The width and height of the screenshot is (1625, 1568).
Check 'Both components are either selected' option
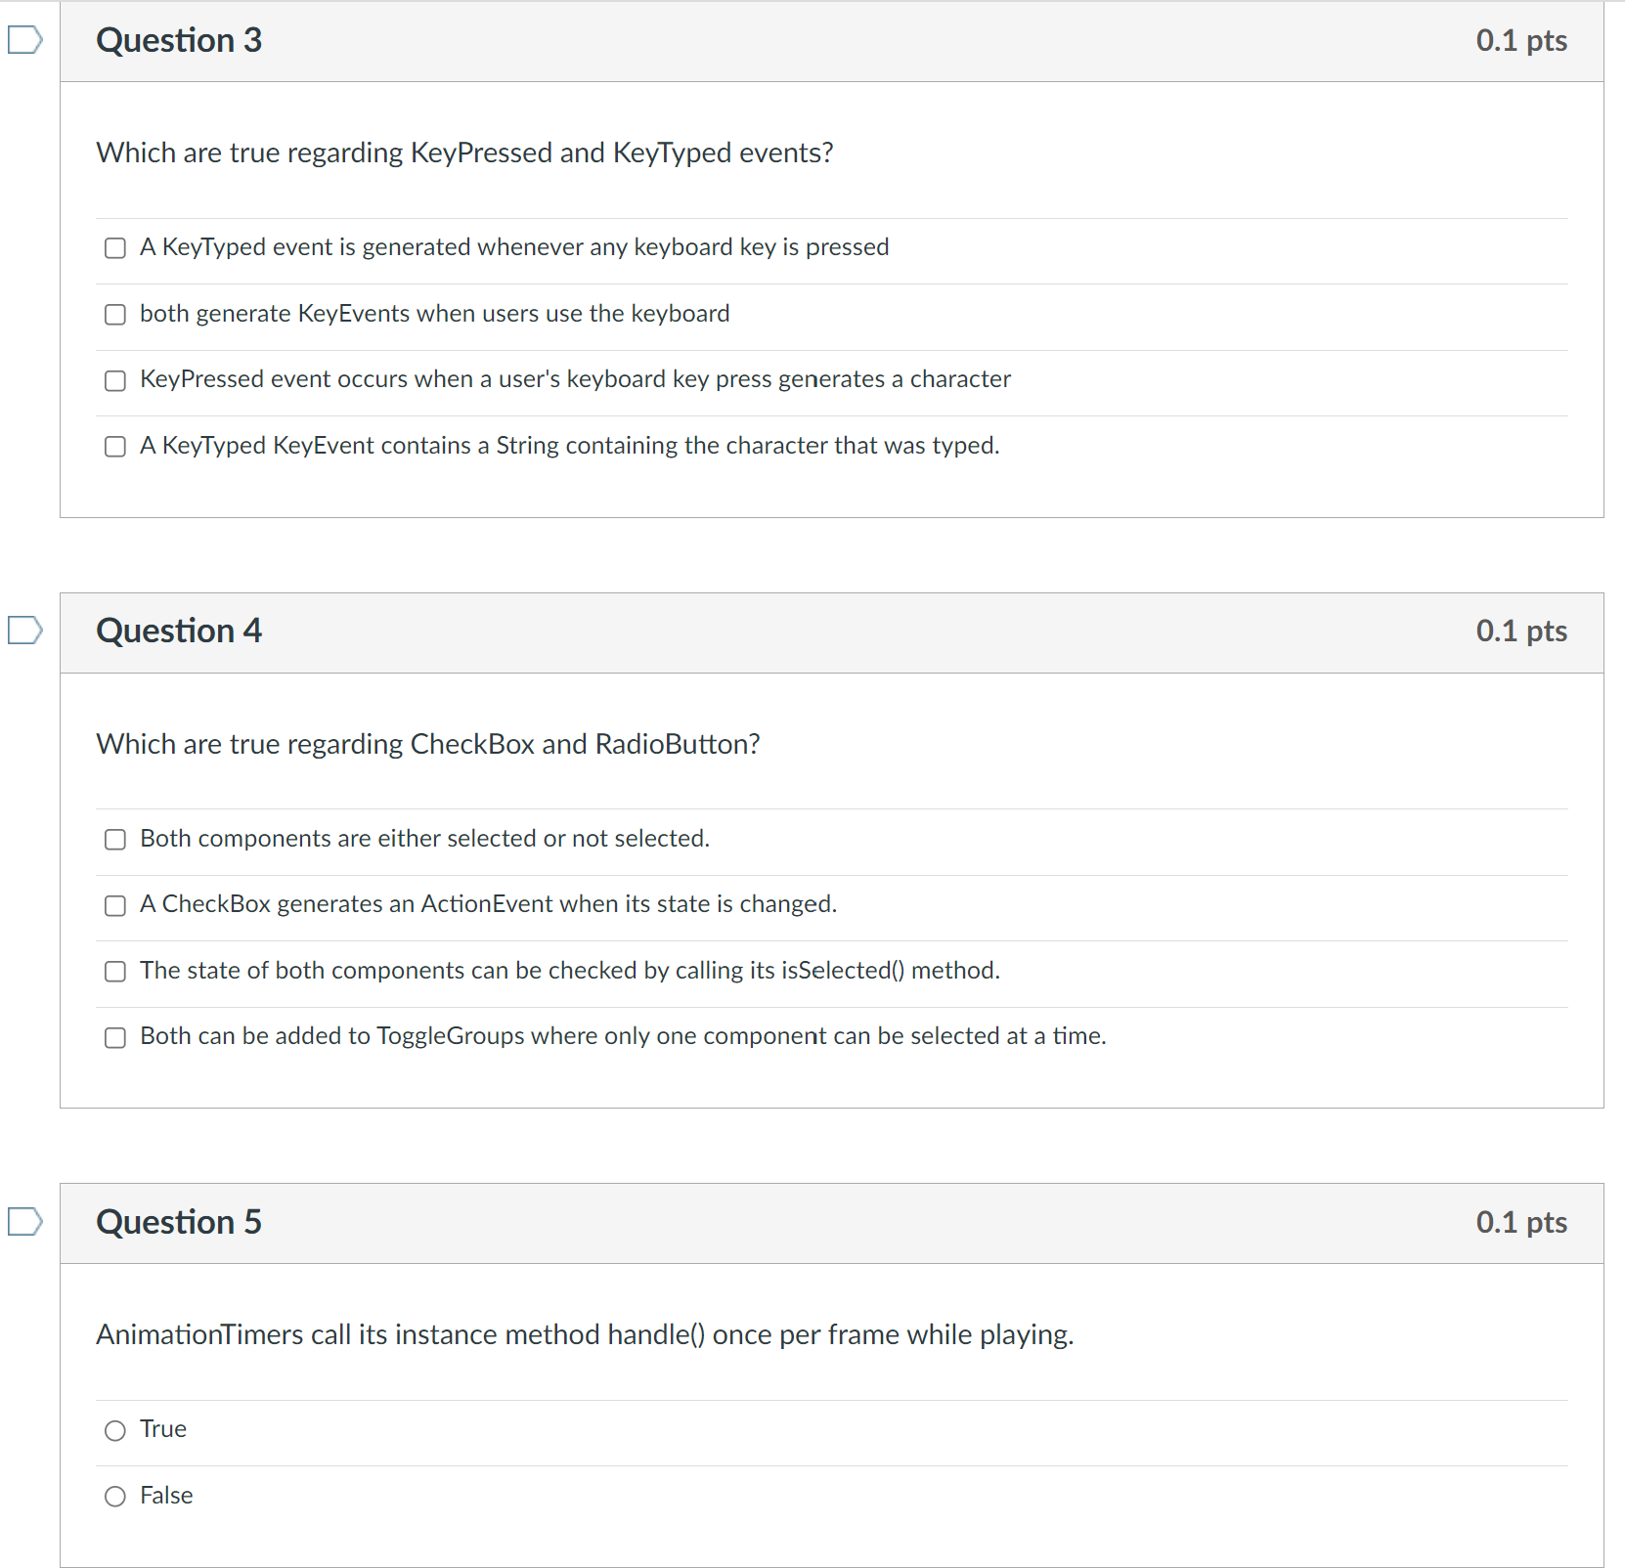(115, 840)
